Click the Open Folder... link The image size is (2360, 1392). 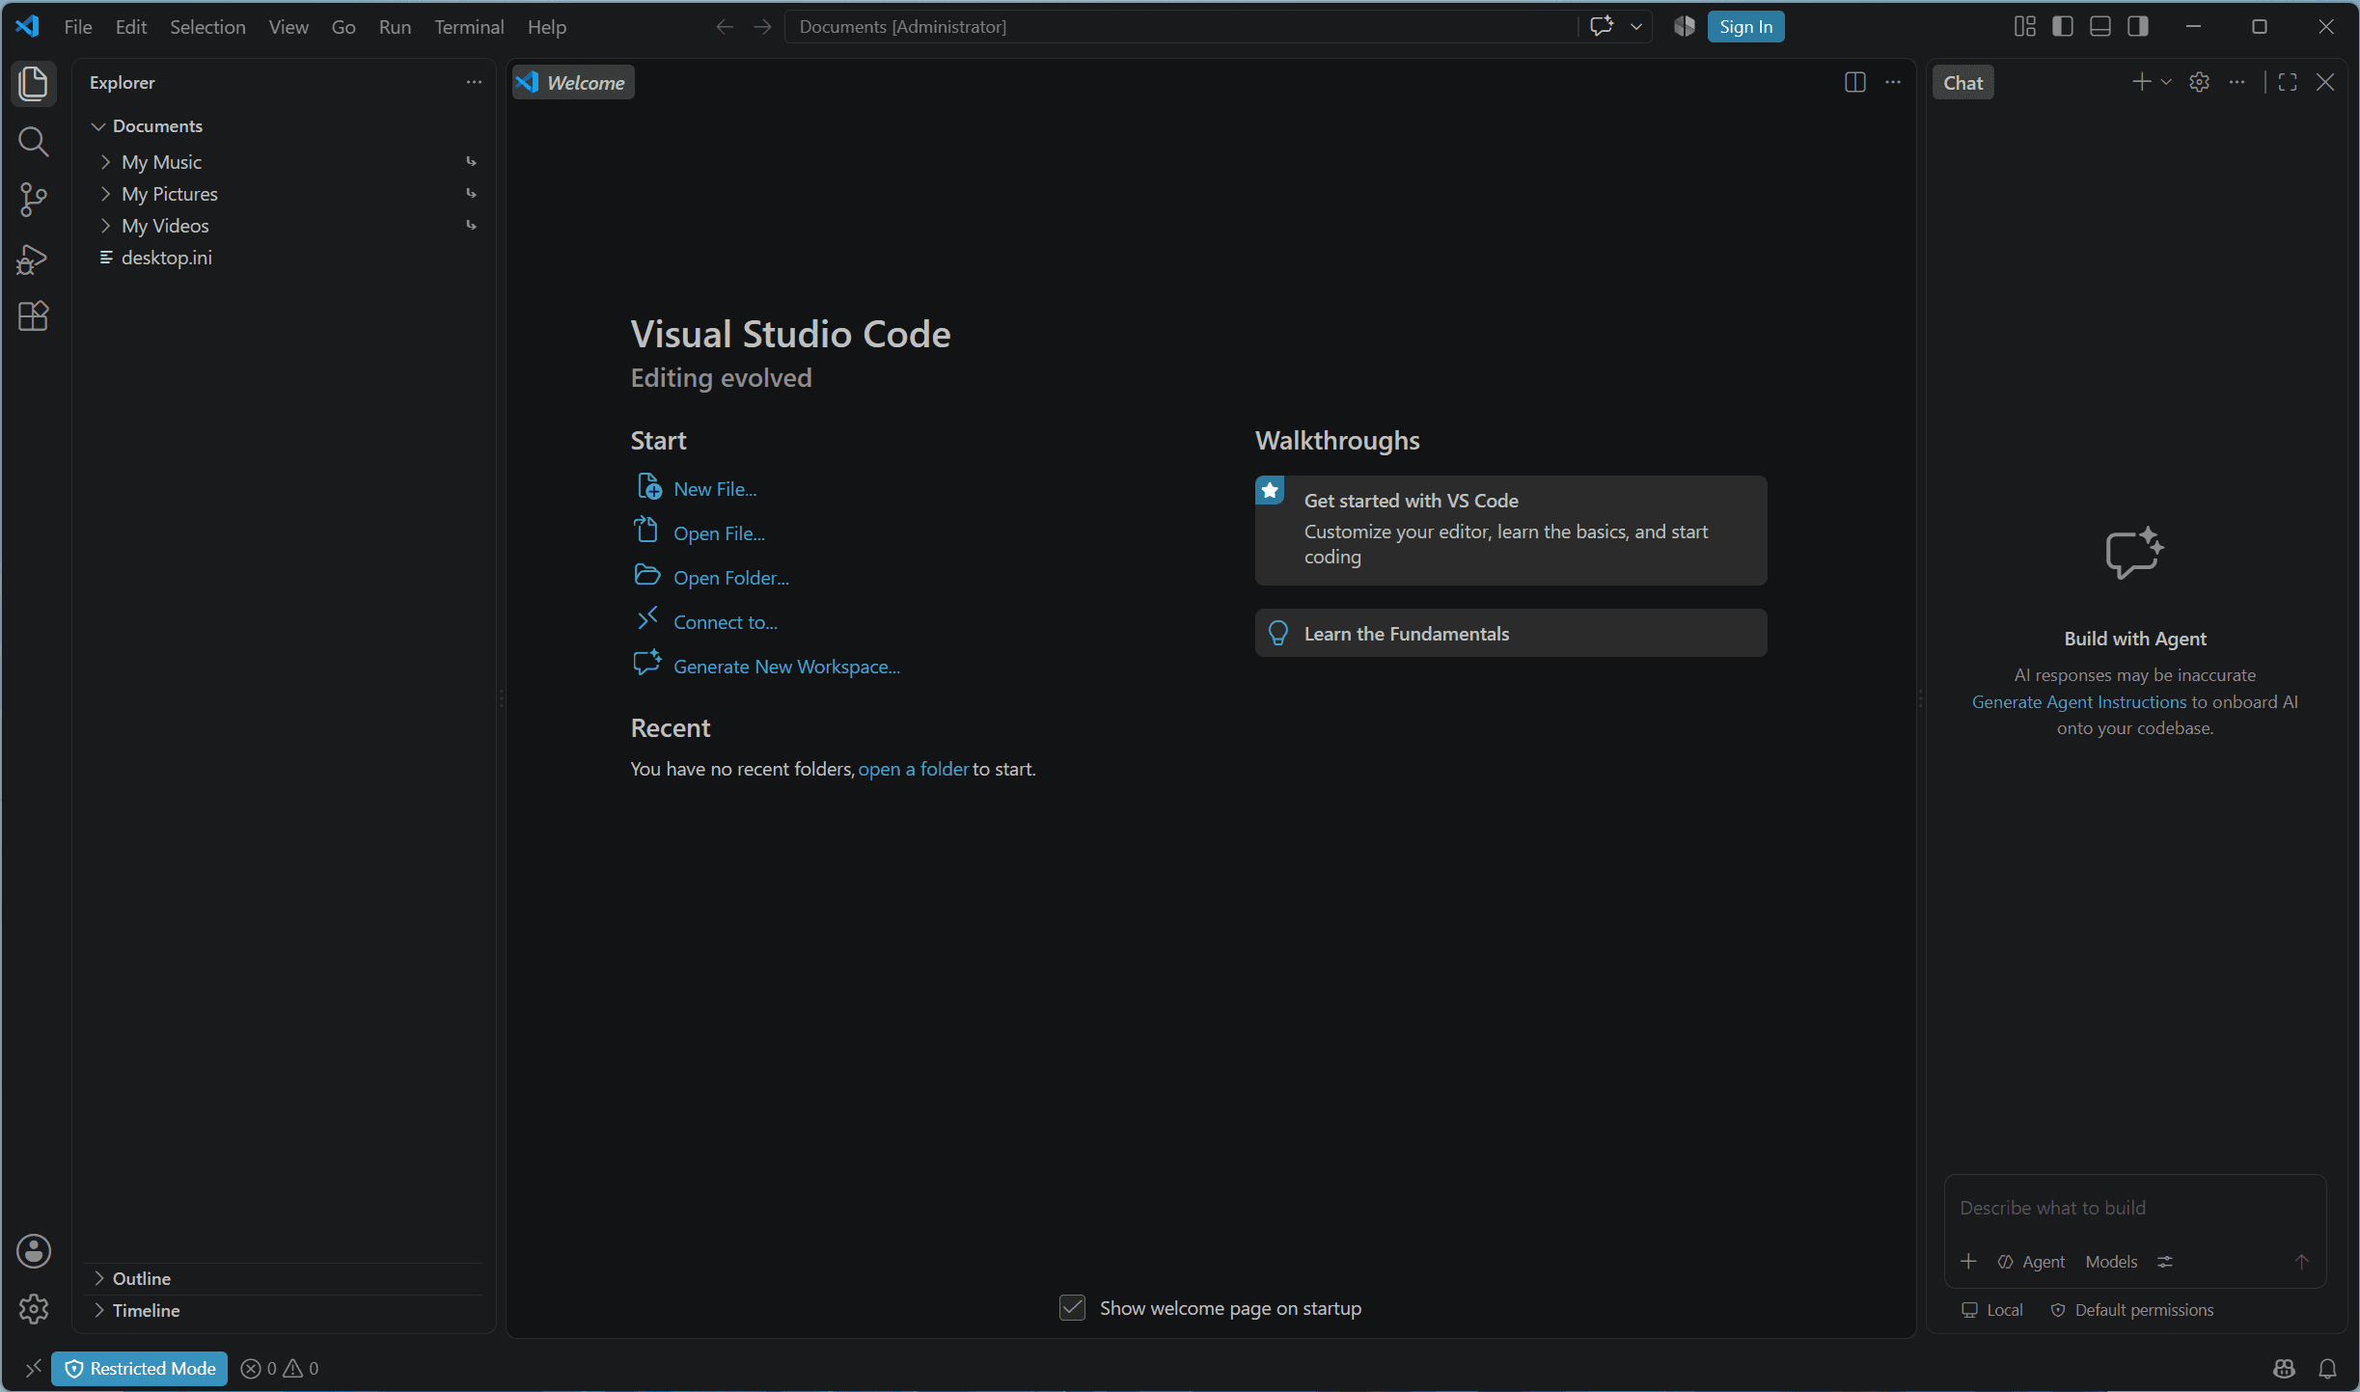click(731, 578)
